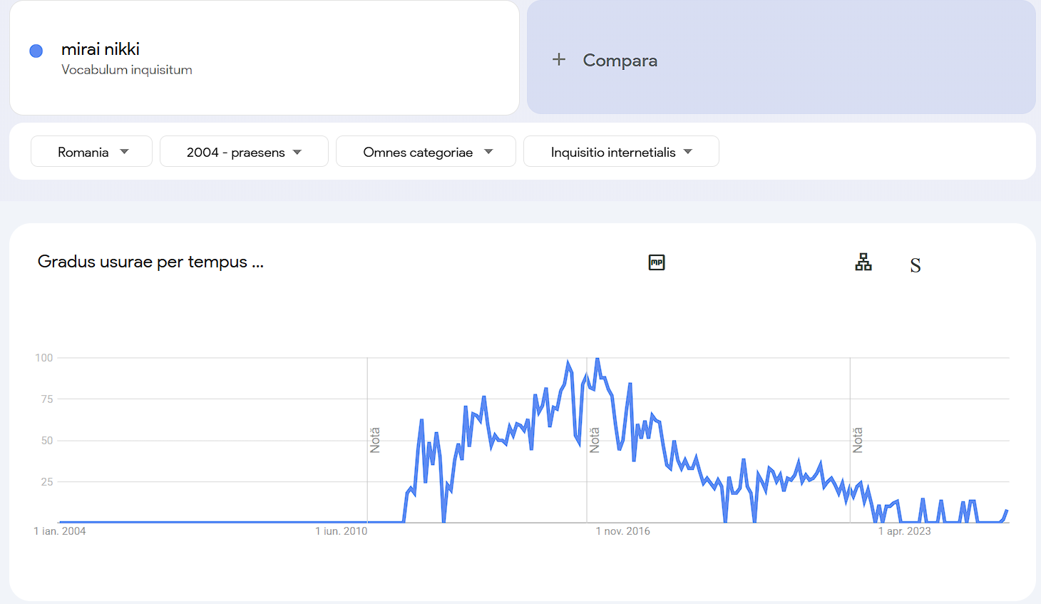This screenshot has width=1041, height=604.
Task: Open the Inquisitio internetialis search type dropdown
Action: tap(621, 151)
